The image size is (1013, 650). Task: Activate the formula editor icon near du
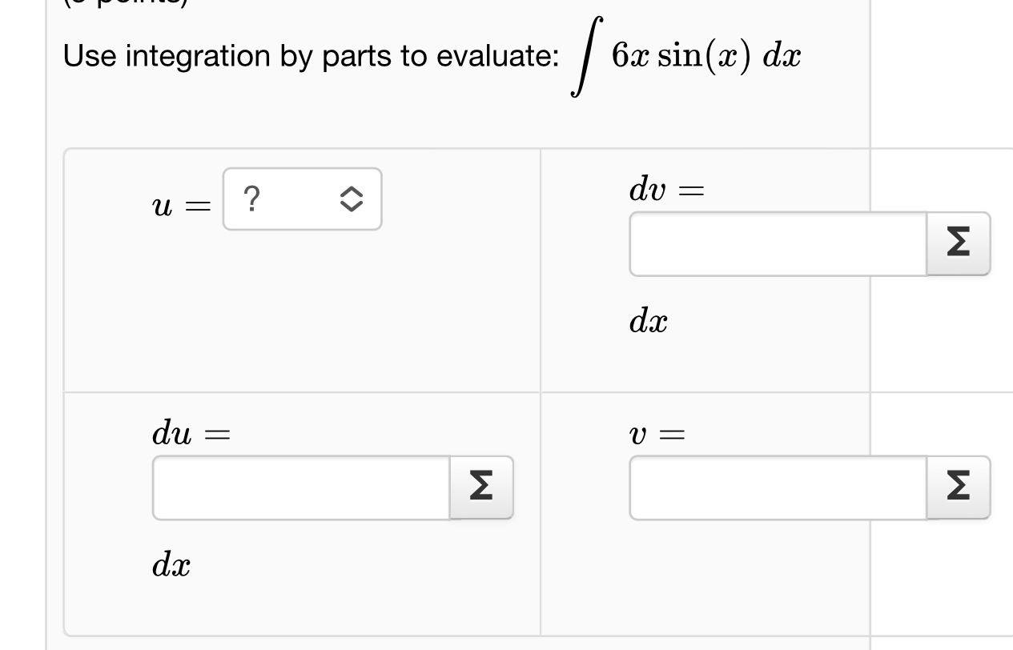(x=480, y=487)
